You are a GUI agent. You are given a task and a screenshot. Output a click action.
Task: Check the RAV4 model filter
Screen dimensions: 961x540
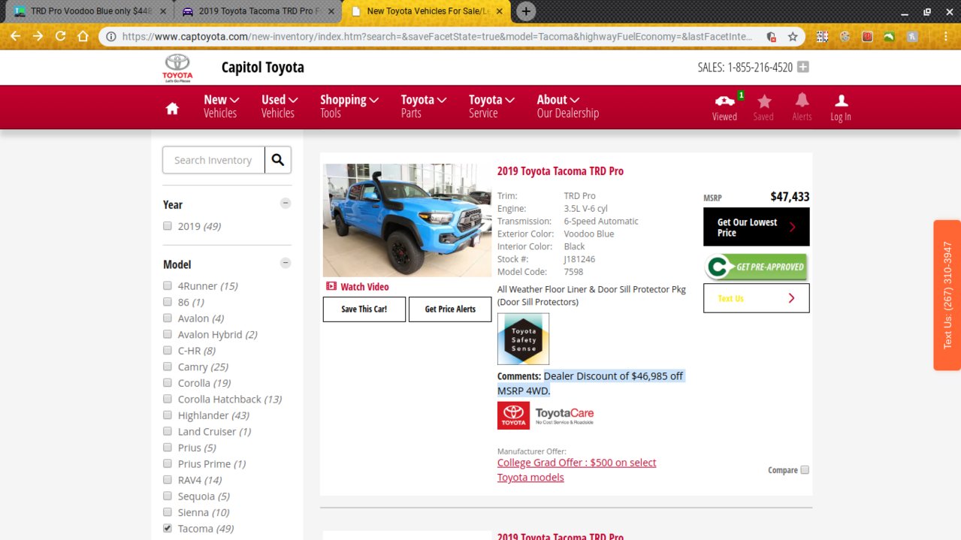point(168,480)
